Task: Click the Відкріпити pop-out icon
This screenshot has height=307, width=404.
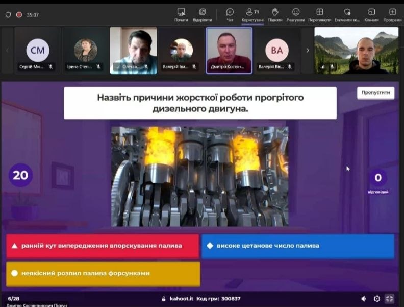Action: [x=203, y=14]
